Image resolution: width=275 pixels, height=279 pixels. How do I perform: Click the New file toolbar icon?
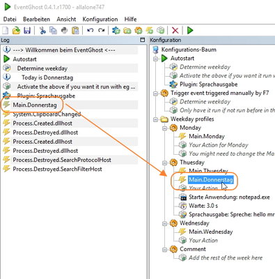(x=6, y=30)
